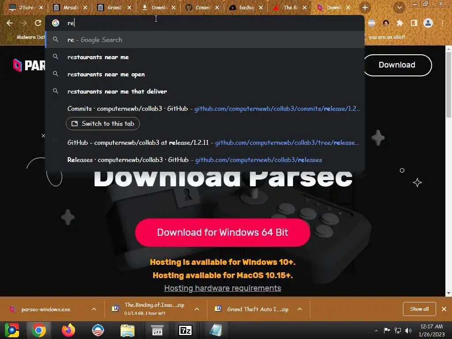Open the tab search dropdown arrow
This screenshot has height=339, width=452.
[399, 8]
